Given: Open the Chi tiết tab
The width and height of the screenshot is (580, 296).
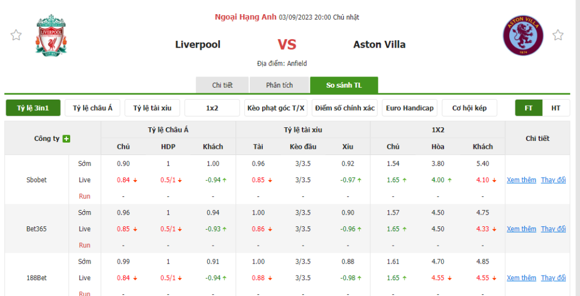Looking at the screenshot, I should tap(222, 85).
